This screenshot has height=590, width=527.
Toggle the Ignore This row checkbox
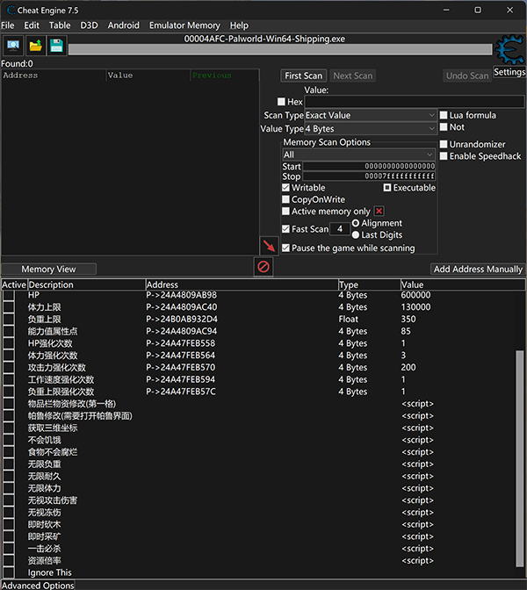pyautogui.click(x=8, y=572)
